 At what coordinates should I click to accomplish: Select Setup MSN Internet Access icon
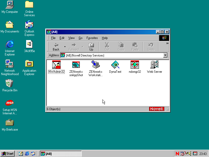point(10,107)
